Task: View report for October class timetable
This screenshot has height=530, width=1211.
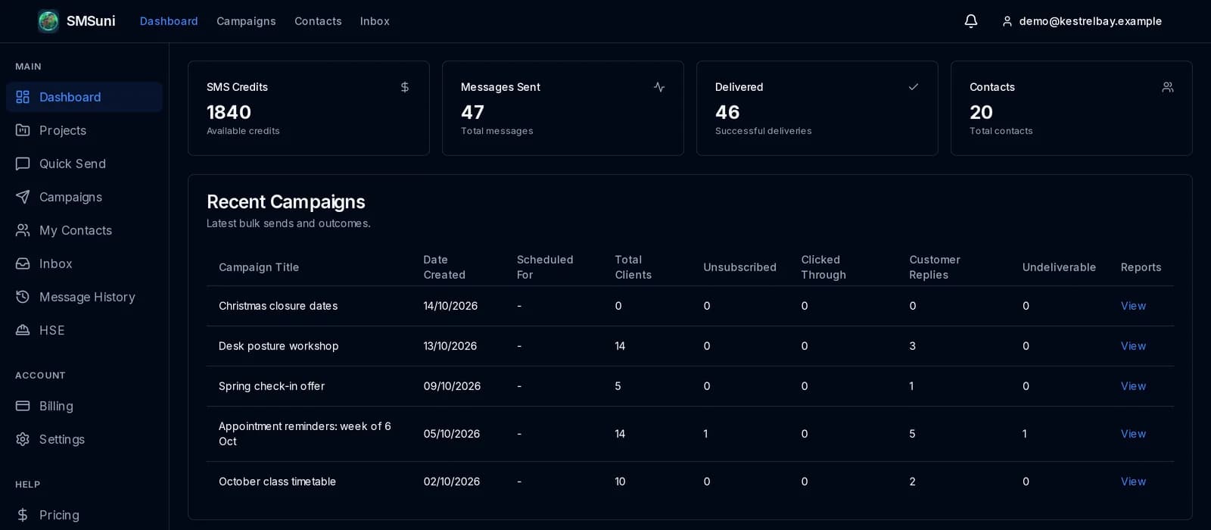Action: (x=1133, y=482)
